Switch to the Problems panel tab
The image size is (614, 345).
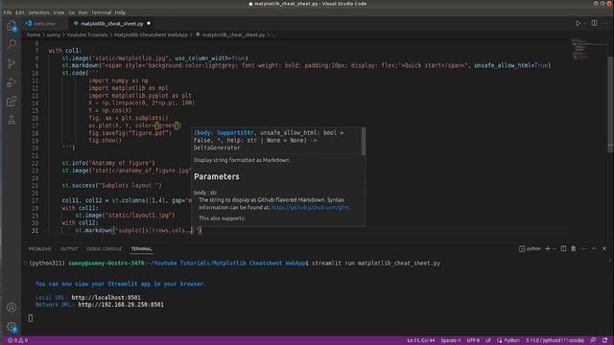(x=39, y=249)
